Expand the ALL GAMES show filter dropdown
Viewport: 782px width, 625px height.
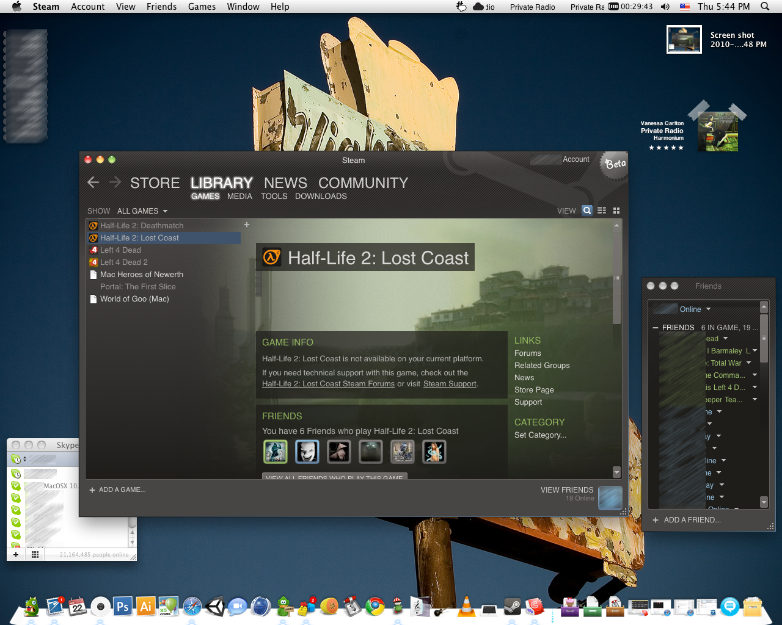pos(142,211)
